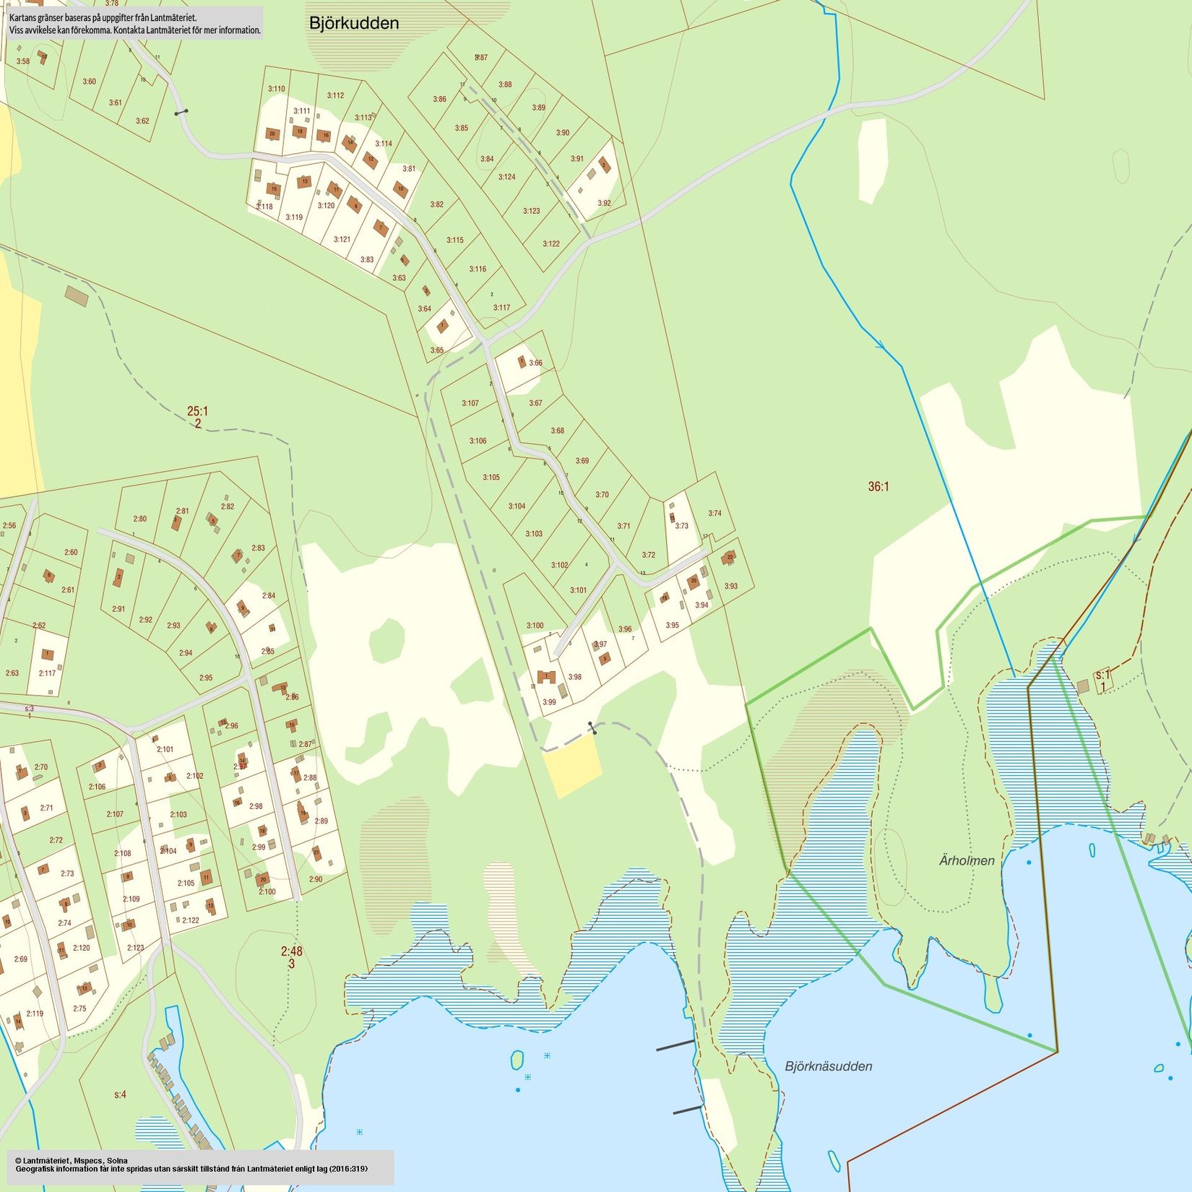
Task: Select house number 20 on parcel 3:110
Action: [x=272, y=134]
